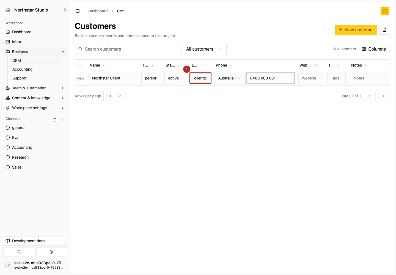Add a new channel with the plus icon
This screenshot has width=396, height=275.
(62, 120)
